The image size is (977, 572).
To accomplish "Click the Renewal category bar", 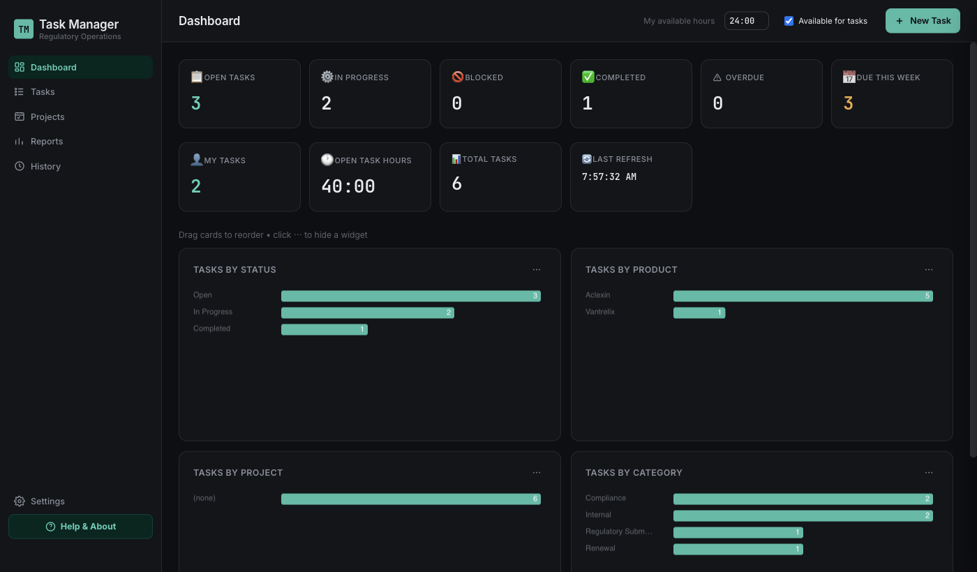I will click(x=738, y=549).
